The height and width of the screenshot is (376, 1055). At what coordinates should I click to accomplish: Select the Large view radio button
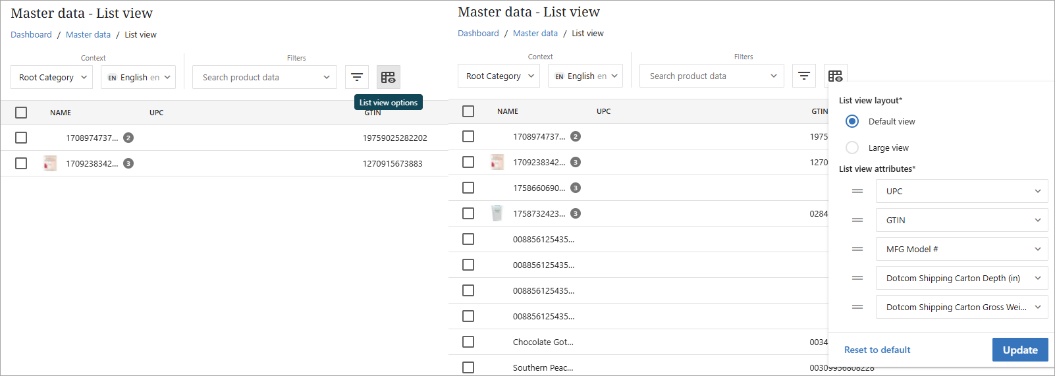click(x=852, y=148)
